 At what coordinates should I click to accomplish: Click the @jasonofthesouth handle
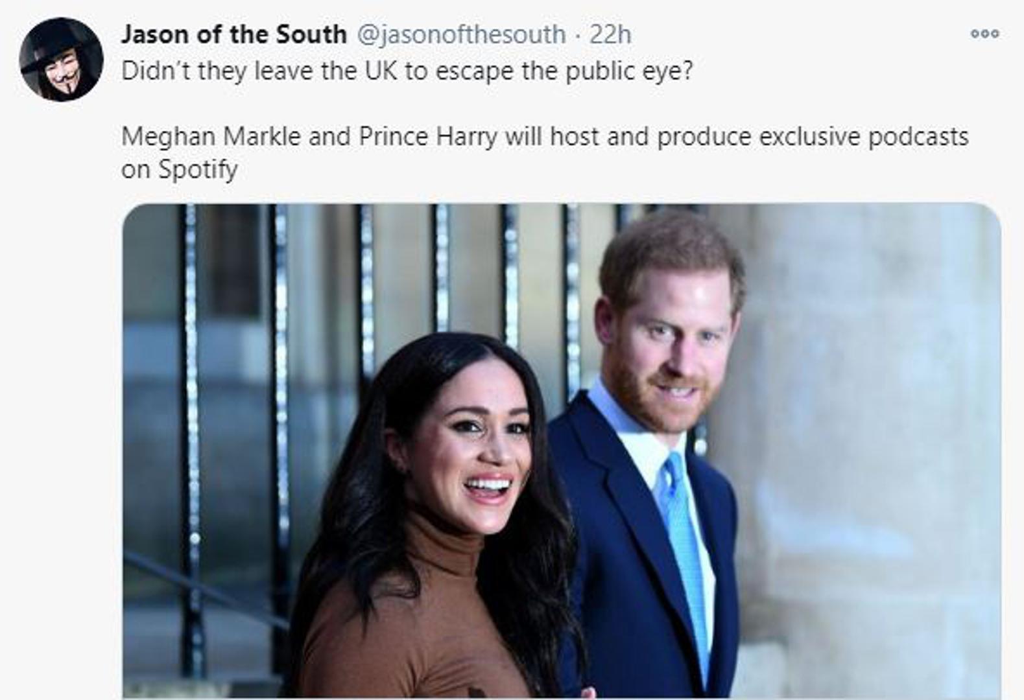pyautogui.click(x=461, y=34)
